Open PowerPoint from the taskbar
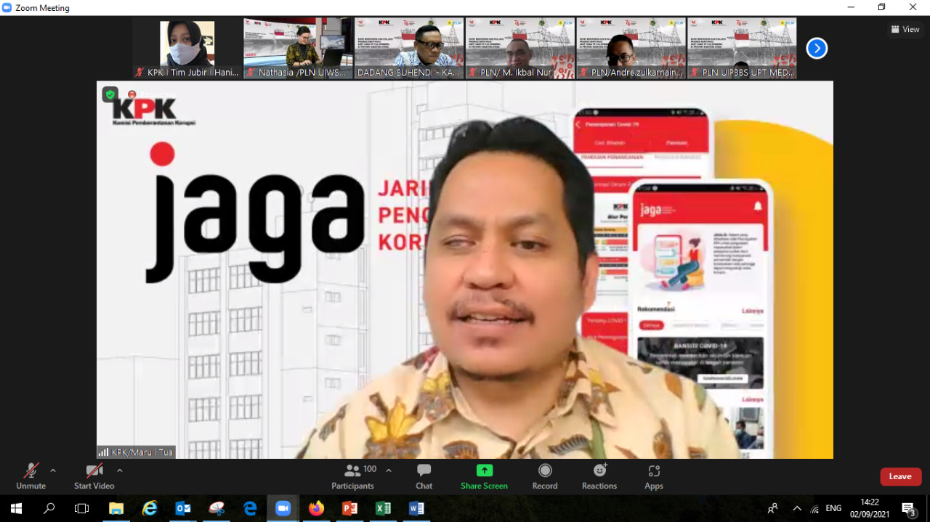Image resolution: width=930 pixels, height=522 pixels. point(349,508)
